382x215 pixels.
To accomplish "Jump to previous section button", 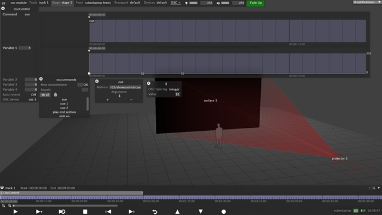I will (x=108, y=211).
